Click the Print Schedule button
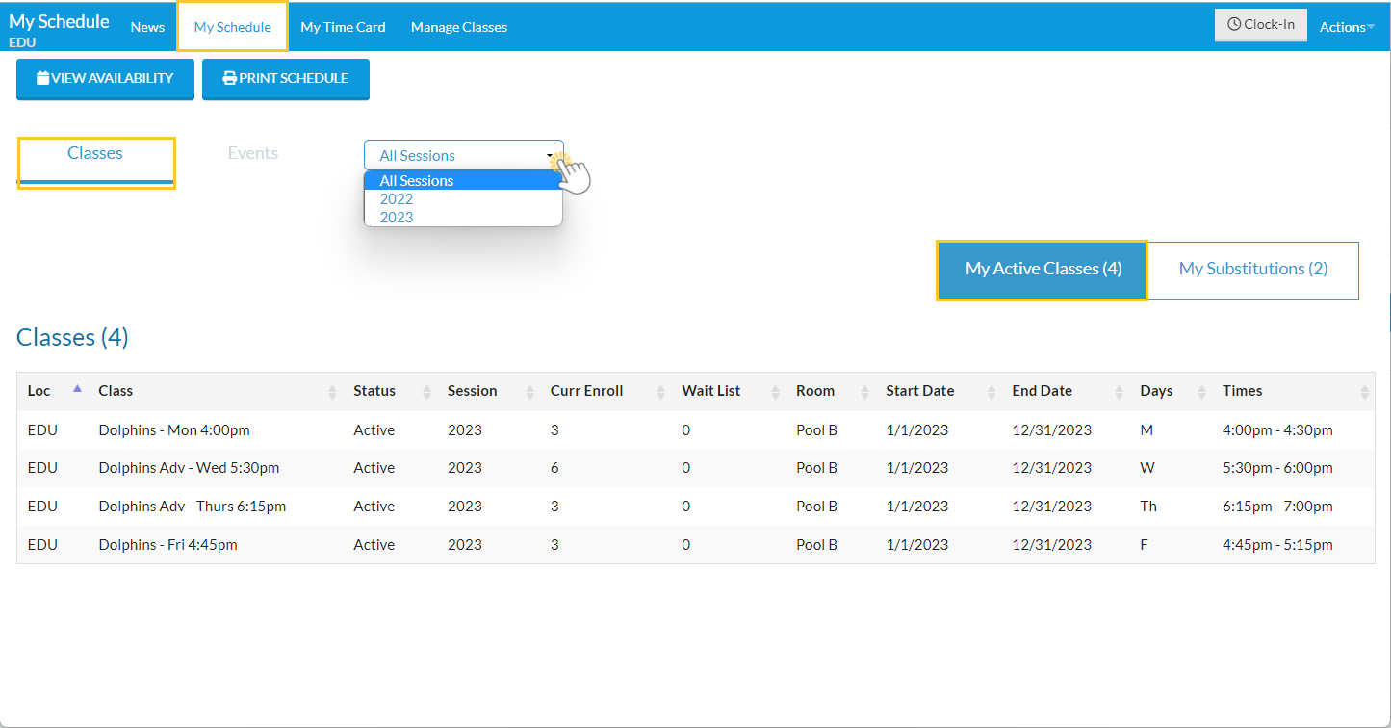The width and height of the screenshot is (1391, 728). click(x=286, y=78)
